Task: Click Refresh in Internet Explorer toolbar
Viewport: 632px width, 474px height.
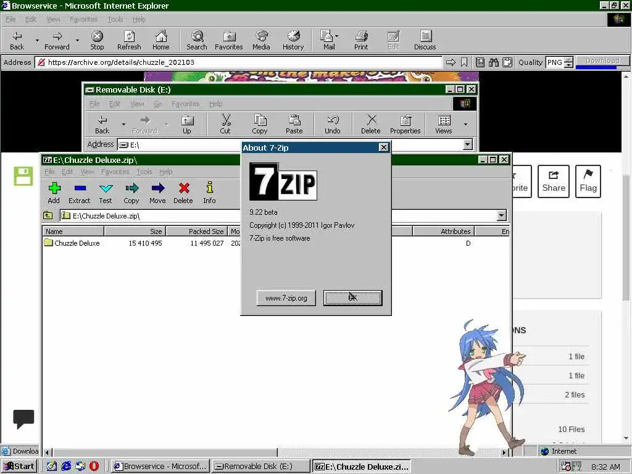Action: (x=129, y=40)
